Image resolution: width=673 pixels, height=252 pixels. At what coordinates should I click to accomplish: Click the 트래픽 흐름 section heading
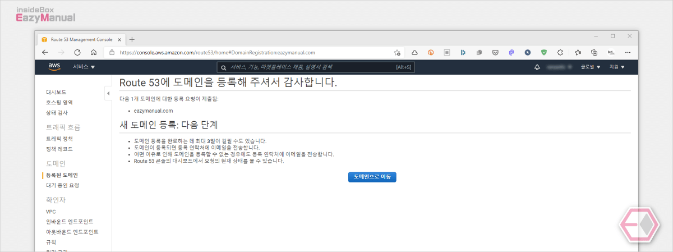coord(63,127)
